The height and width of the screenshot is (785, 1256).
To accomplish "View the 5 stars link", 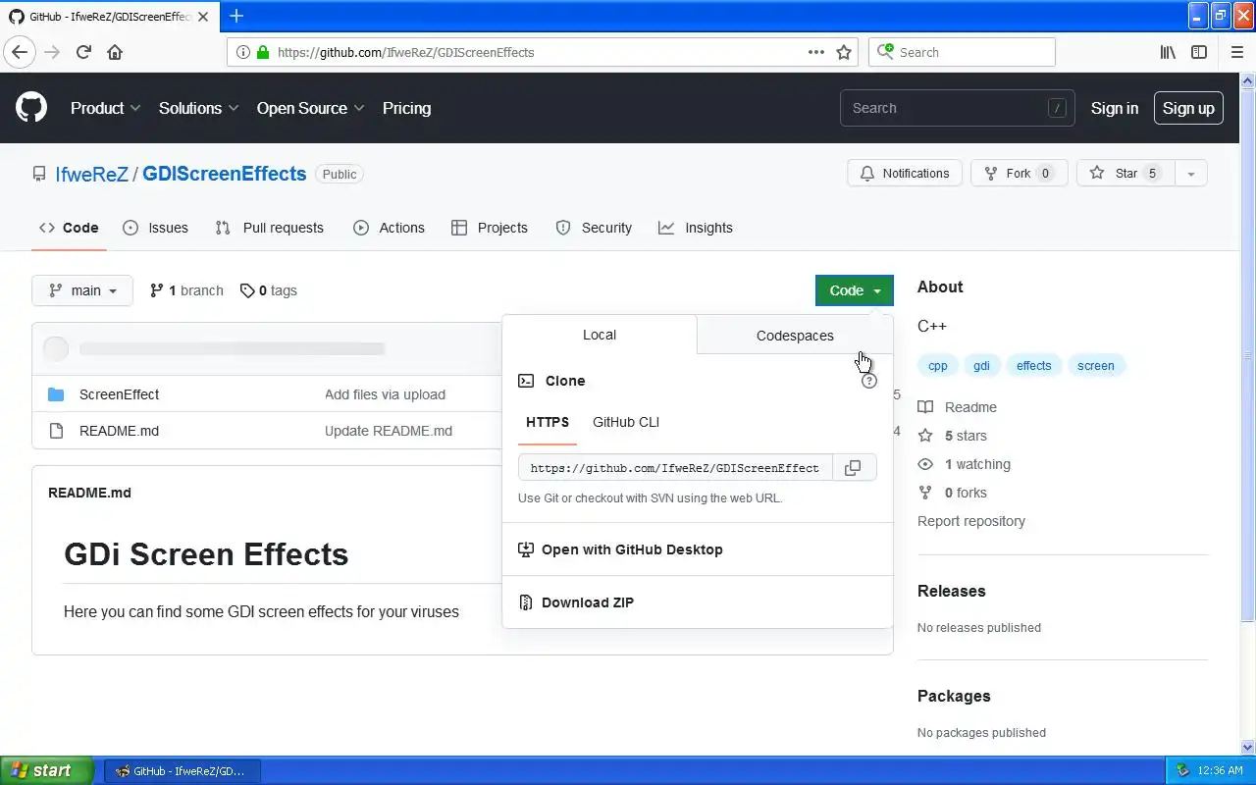I will pos(952,436).
